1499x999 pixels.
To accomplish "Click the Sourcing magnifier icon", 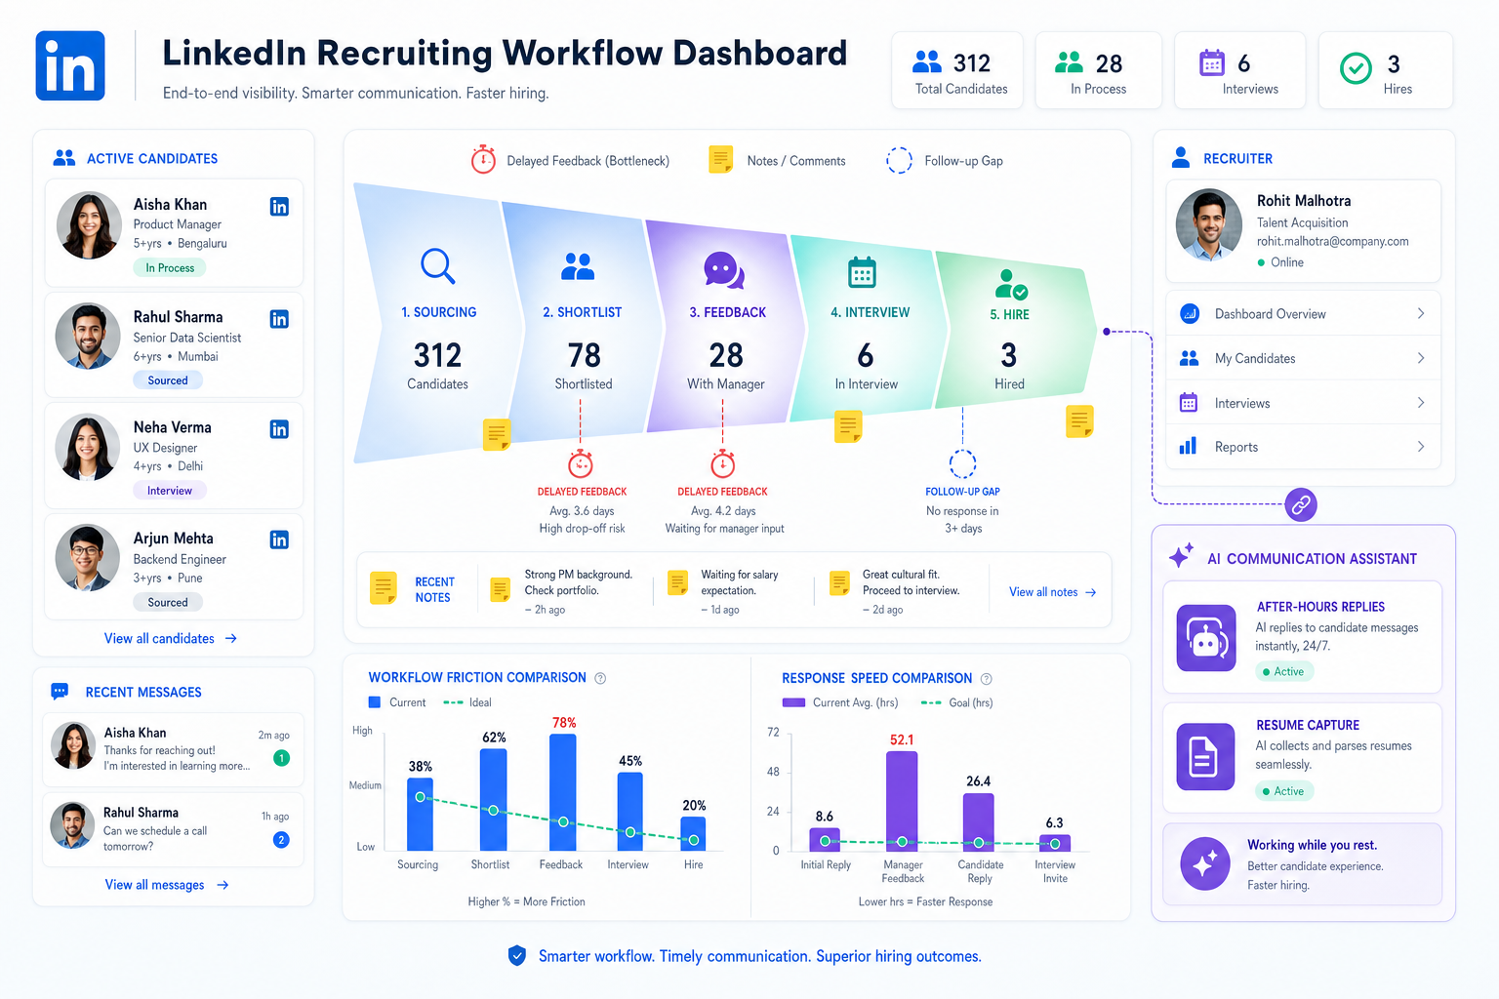I will (x=437, y=265).
